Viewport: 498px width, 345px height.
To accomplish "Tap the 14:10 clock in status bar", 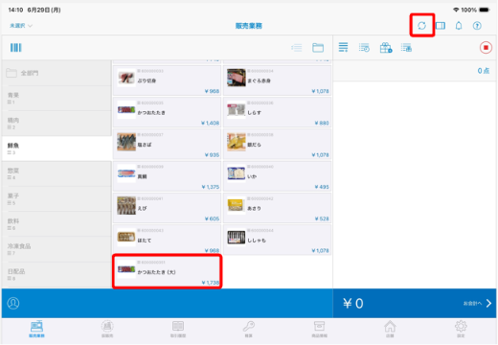I will click(x=15, y=10).
